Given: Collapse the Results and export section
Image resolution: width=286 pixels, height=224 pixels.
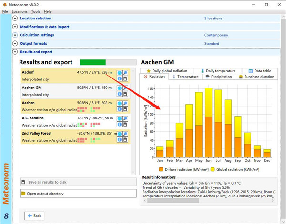Looking at the screenshot, I should (x=15, y=52).
